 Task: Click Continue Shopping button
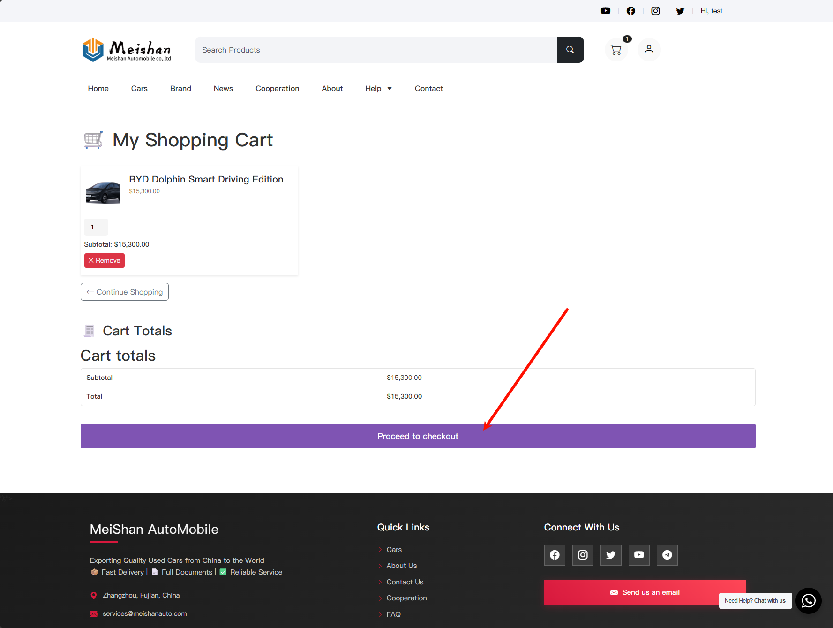[125, 292]
